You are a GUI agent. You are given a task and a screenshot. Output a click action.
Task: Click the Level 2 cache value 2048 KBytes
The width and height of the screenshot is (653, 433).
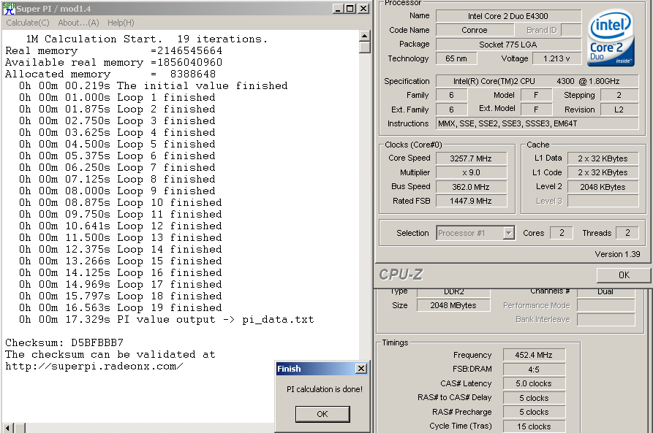[x=603, y=187]
